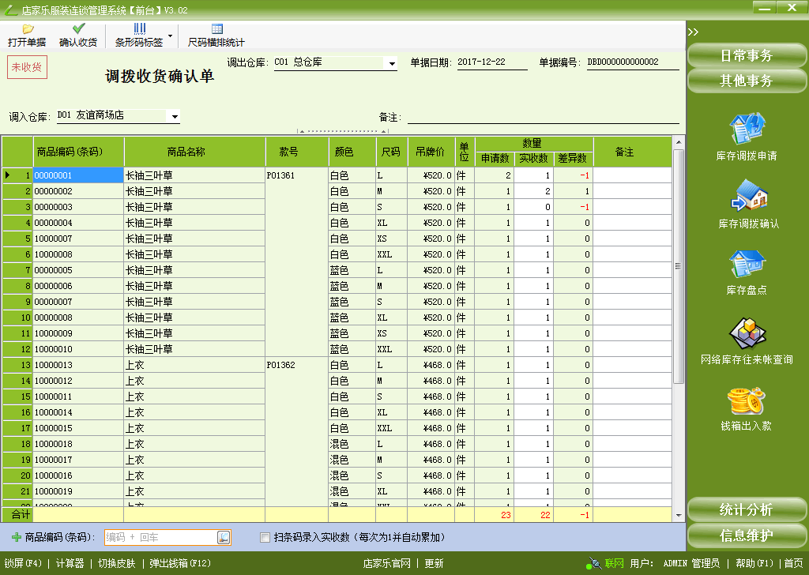This screenshot has height=575, width=809.
Task: Open 库存调拨确认 house icon
Action: [x=749, y=195]
